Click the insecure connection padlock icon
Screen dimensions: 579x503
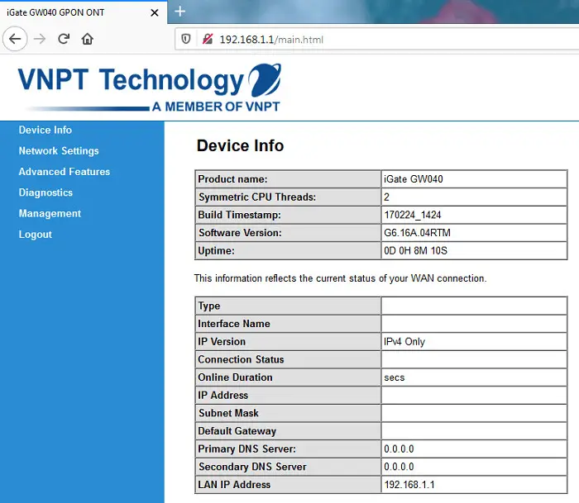pos(208,39)
